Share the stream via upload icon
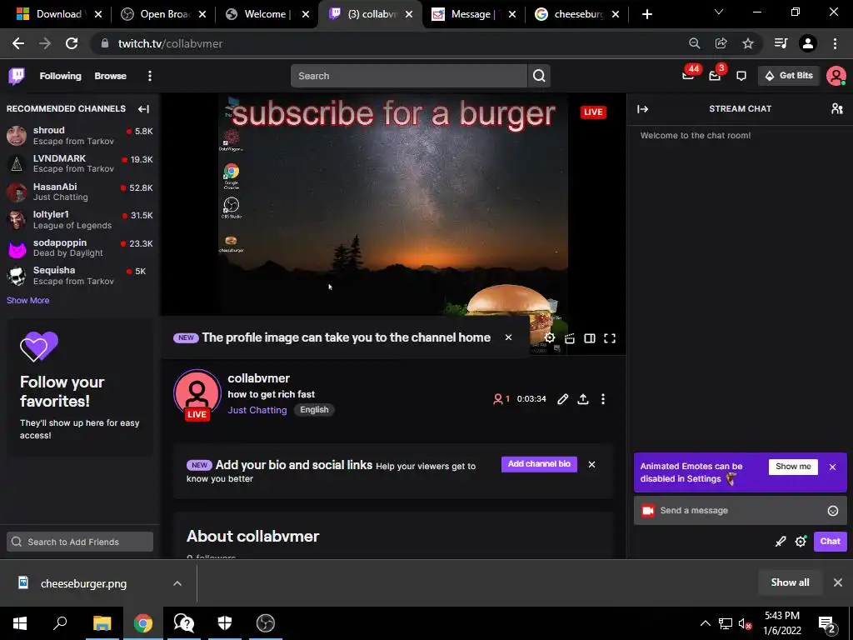853x640 pixels. click(583, 399)
